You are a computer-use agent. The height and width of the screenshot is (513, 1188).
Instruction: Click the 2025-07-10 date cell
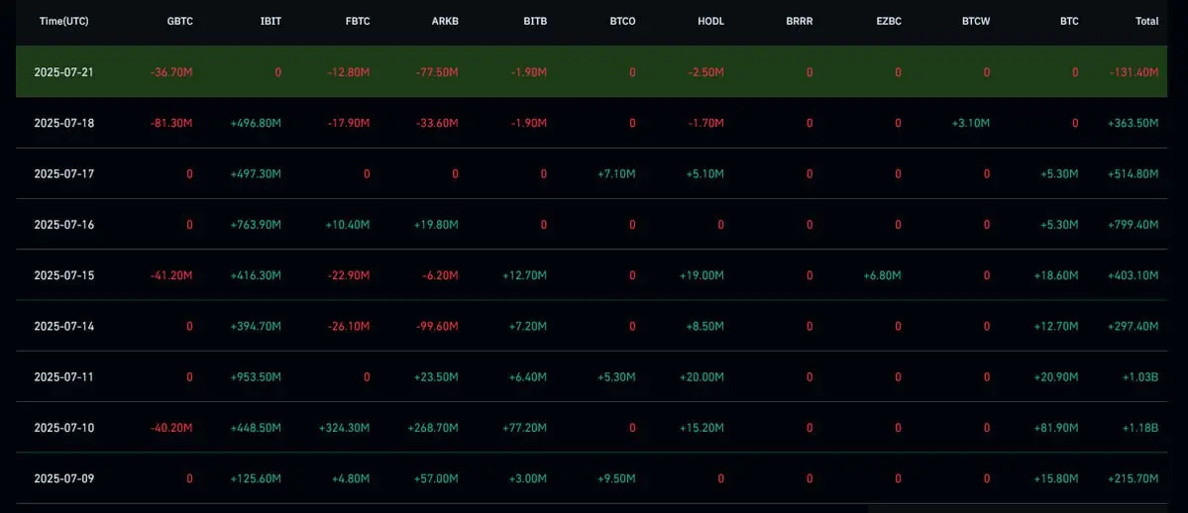pyautogui.click(x=64, y=428)
